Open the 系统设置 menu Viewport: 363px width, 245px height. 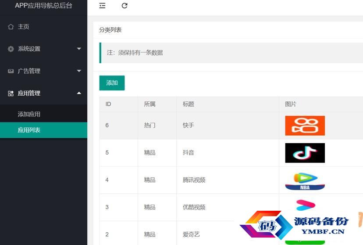click(43, 49)
